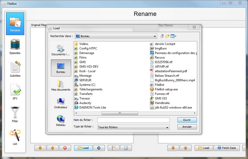Open Réseau location in the dialog
Image resolution: width=248 pixels, height=159 pixels.
pos(61,121)
